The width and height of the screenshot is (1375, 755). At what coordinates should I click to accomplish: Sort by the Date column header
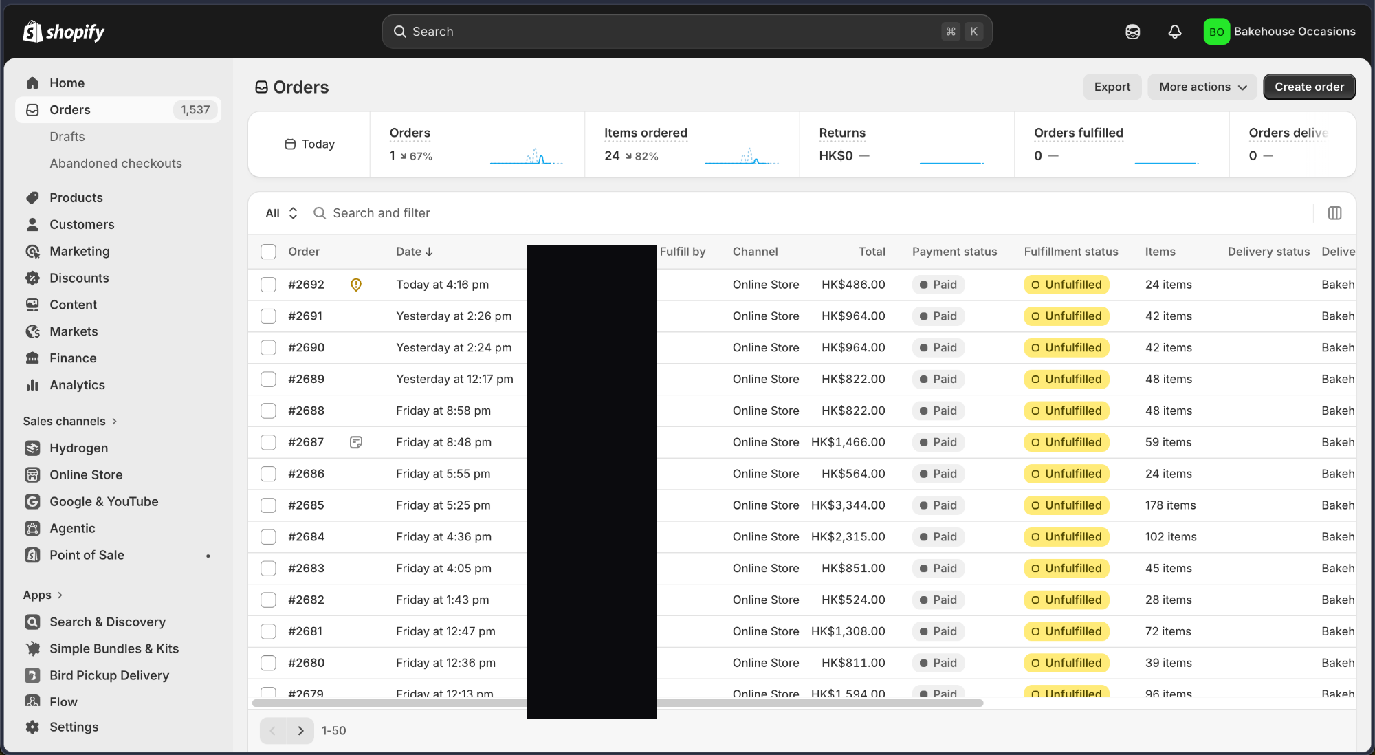(x=414, y=252)
